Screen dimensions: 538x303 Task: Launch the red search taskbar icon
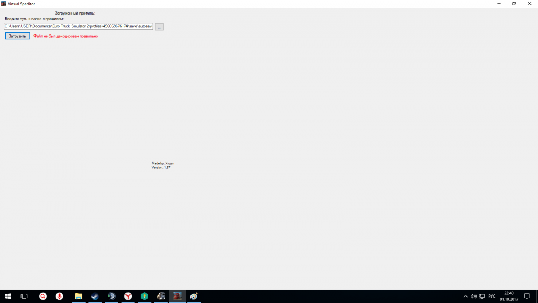(x=43, y=296)
